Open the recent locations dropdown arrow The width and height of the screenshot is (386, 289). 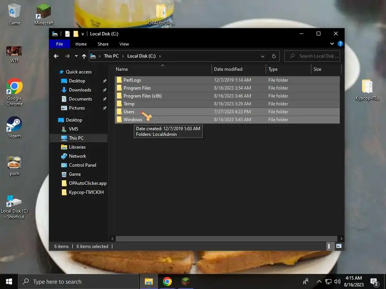point(76,56)
